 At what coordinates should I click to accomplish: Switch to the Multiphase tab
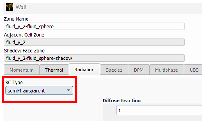[167, 70]
